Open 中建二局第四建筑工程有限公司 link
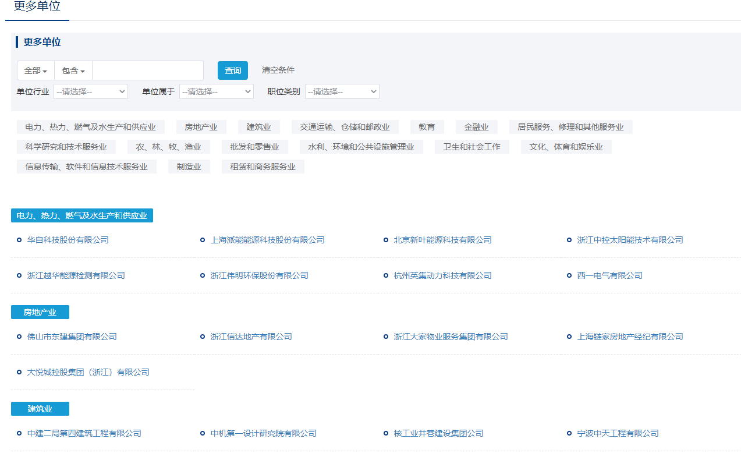 pos(84,433)
